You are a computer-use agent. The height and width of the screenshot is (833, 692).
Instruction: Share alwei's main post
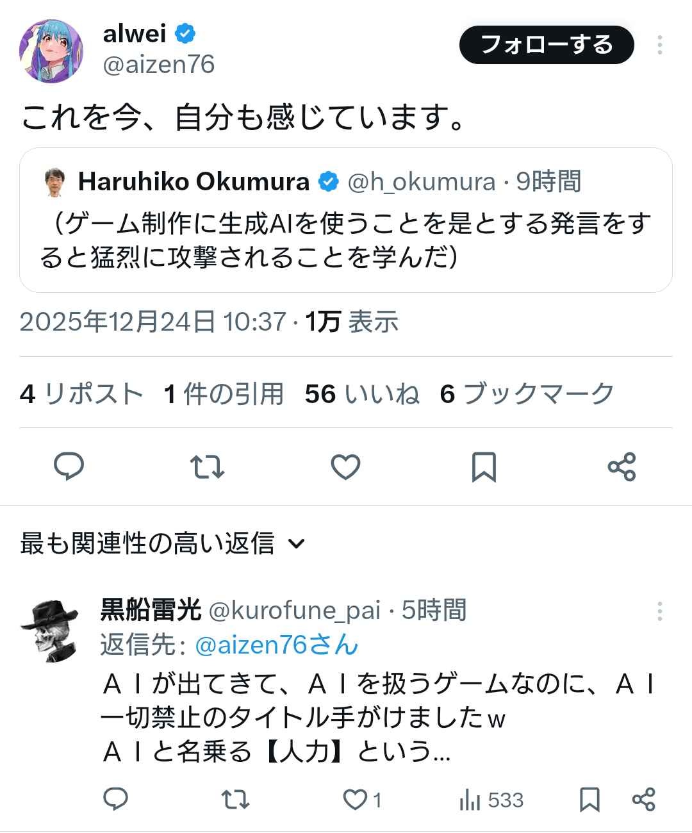coord(622,466)
